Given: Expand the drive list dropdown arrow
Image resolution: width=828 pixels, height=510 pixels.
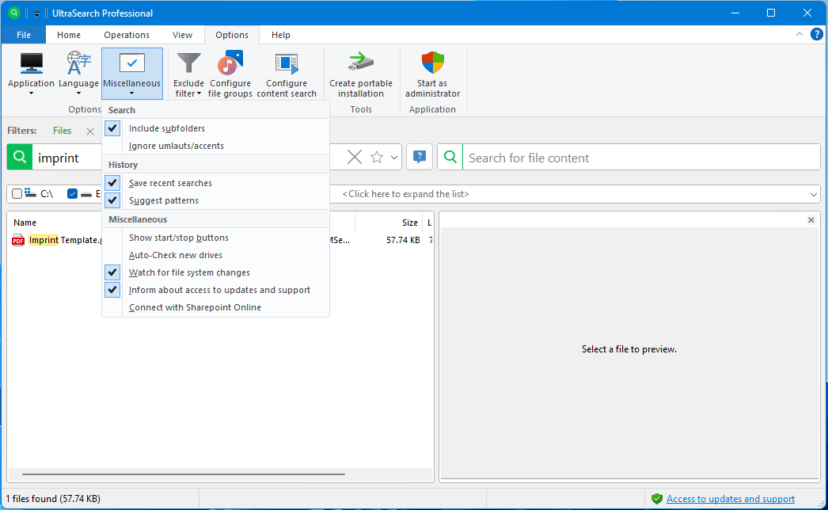Looking at the screenshot, I should point(814,195).
